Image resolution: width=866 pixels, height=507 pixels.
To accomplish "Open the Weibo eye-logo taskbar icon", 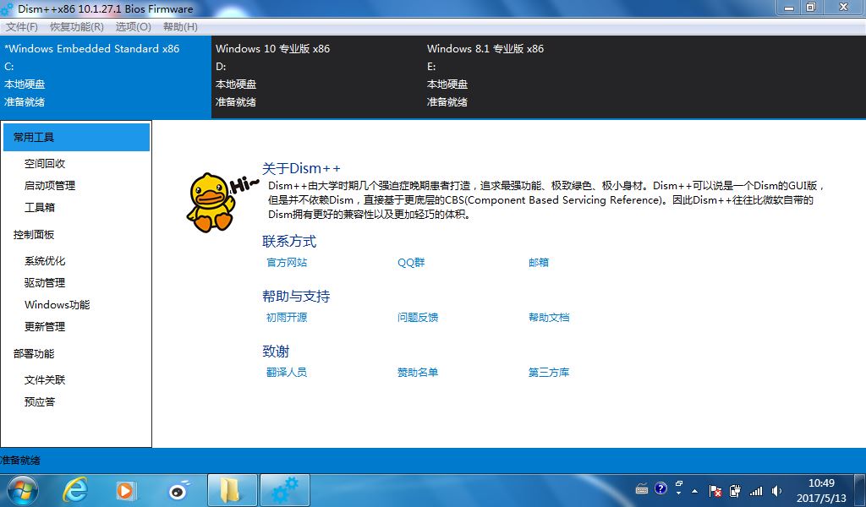I will point(178,490).
